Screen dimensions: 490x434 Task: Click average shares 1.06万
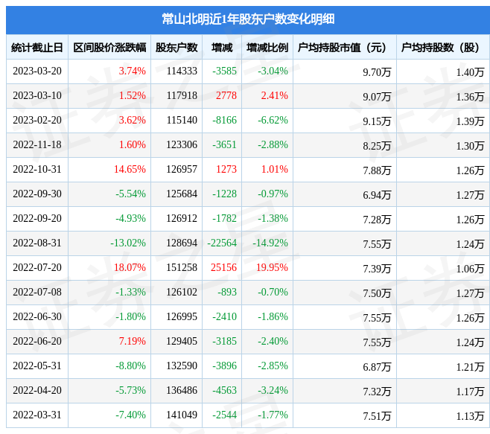470,269
